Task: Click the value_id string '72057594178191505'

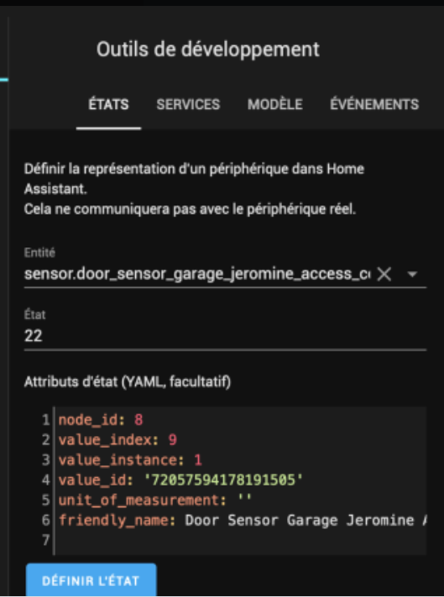Action: click(223, 480)
